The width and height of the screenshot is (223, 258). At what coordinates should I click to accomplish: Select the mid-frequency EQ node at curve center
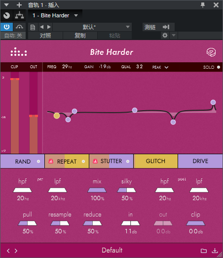(135, 110)
